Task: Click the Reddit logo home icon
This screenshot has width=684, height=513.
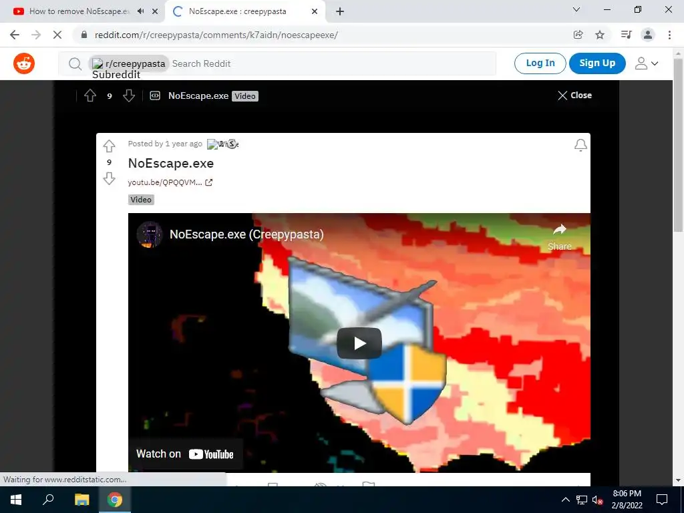Action: click(24, 63)
